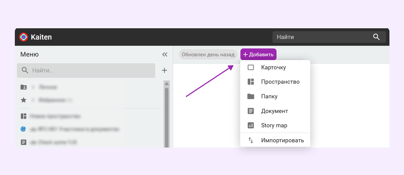Click the plus icon beside the sidebar search
Screen dimensions: 404x175
click(164, 71)
